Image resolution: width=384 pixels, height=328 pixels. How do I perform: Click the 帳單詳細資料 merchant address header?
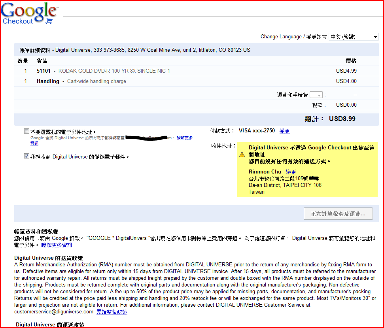pos(135,50)
